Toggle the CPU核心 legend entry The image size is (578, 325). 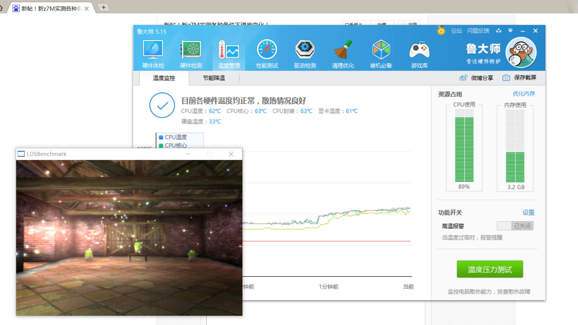(173, 145)
